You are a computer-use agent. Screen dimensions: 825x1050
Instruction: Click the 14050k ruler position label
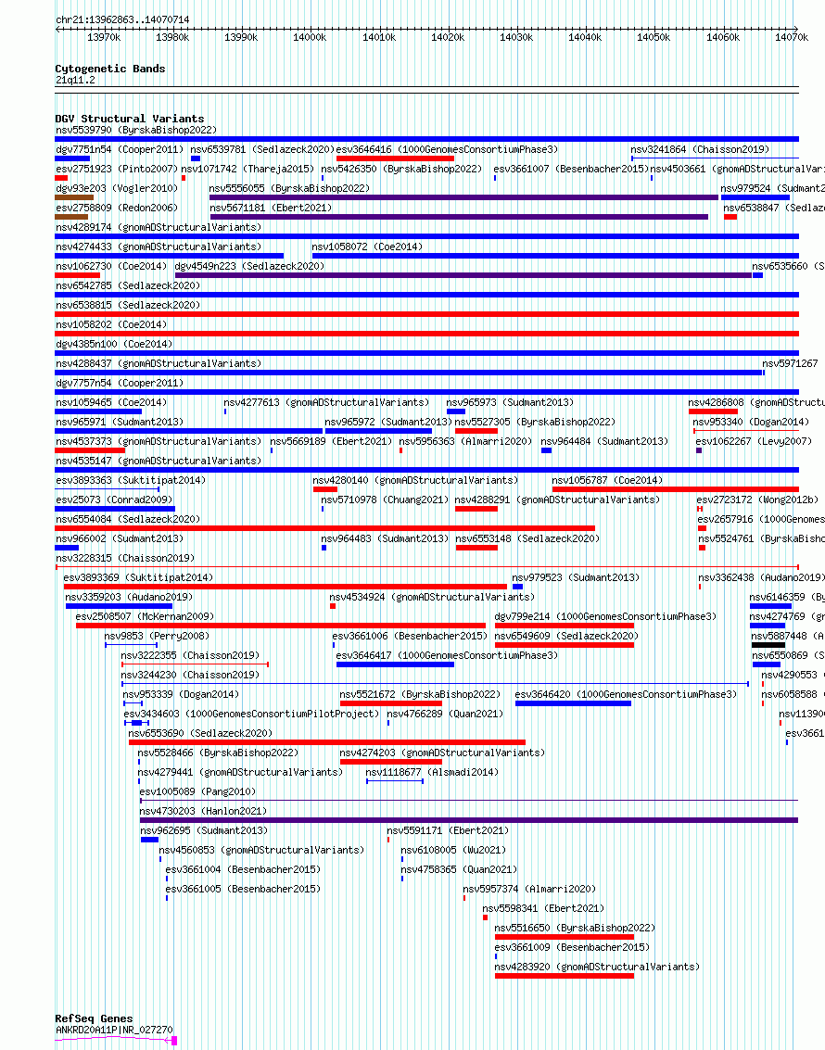[654, 37]
